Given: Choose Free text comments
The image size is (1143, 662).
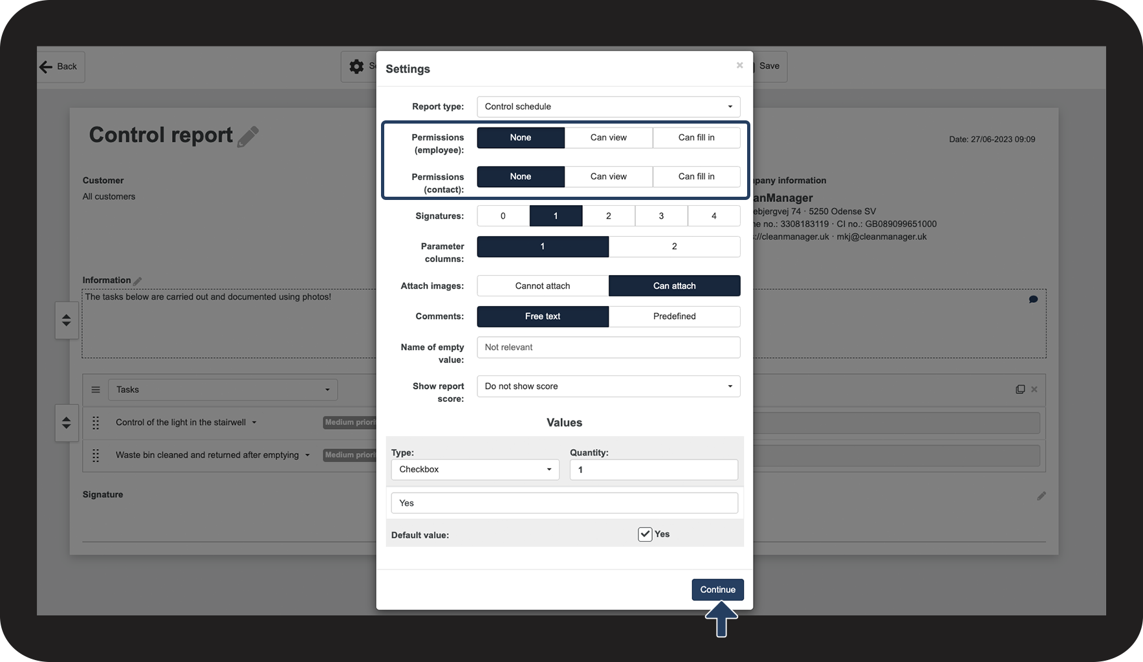Looking at the screenshot, I should 543,316.
